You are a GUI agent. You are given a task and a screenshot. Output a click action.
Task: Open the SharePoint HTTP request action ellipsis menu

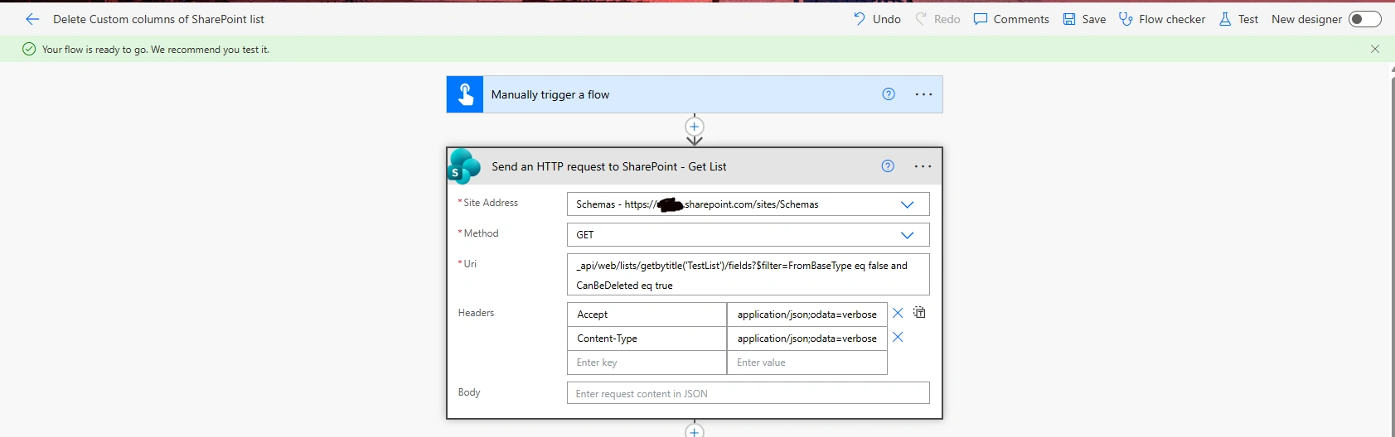tap(923, 166)
